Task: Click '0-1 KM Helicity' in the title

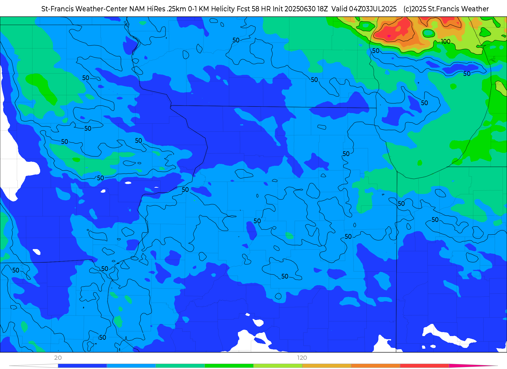Action: coord(211,9)
